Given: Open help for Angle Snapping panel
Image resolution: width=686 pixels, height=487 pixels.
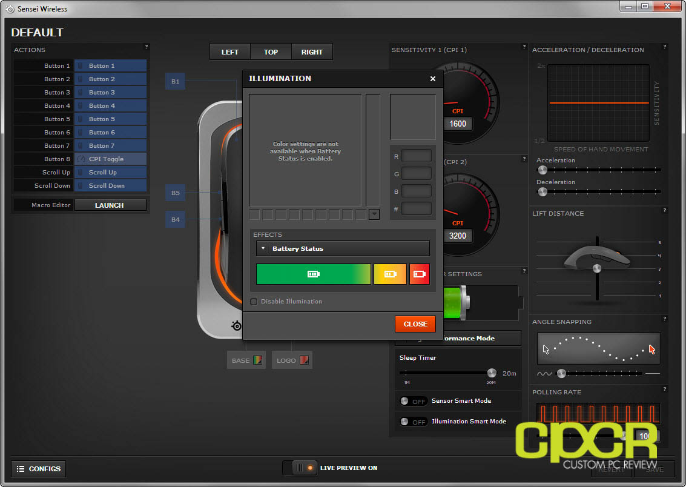Looking at the screenshot, I should point(665,319).
